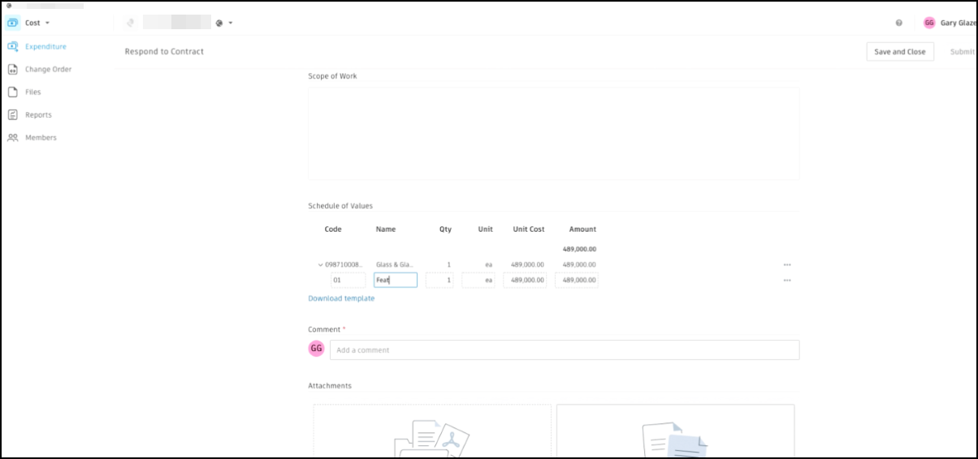Click the Download template link
This screenshot has width=978, height=459.
pyautogui.click(x=341, y=298)
